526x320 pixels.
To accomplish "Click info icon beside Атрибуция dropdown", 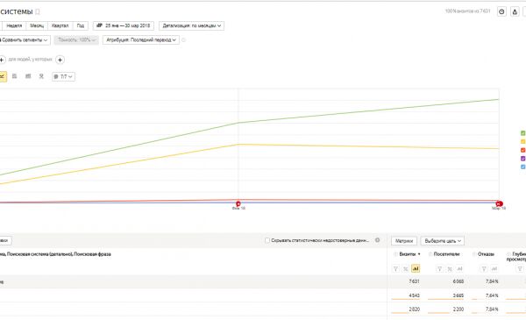I will click(x=183, y=40).
